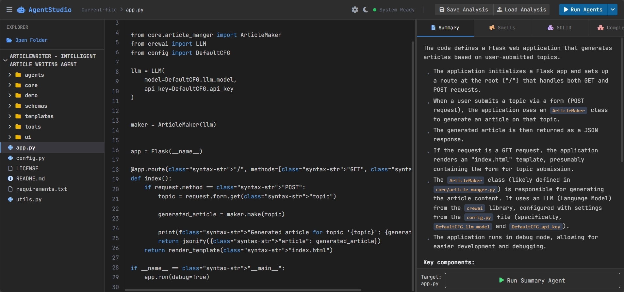624x292 pixels.
Task: Open config.py in the file tree
Action: click(x=52, y=158)
